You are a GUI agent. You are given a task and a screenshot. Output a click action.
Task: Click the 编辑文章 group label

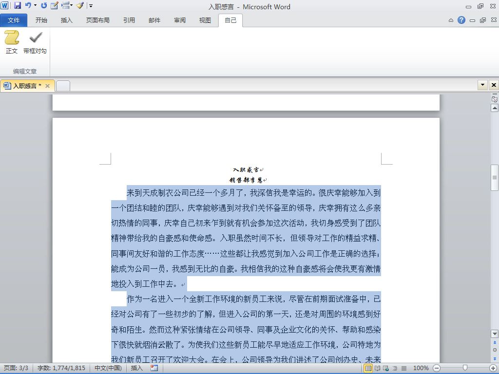click(x=25, y=72)
